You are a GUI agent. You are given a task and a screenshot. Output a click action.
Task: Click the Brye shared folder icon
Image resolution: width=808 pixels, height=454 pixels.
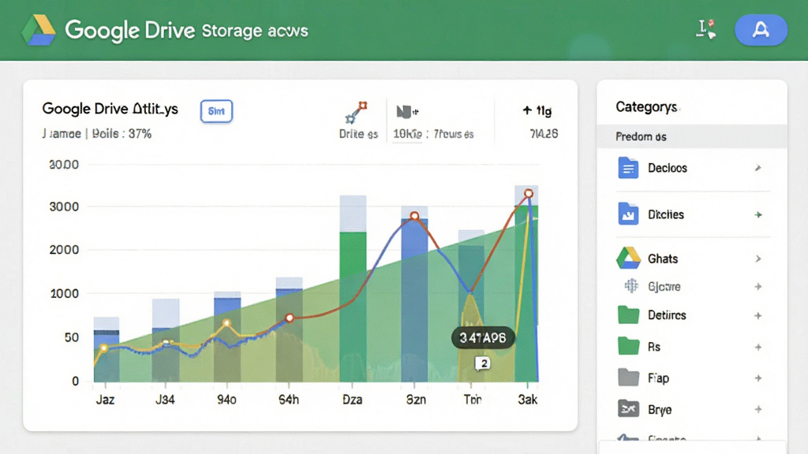pyautogui.click(x=628, y=409)
